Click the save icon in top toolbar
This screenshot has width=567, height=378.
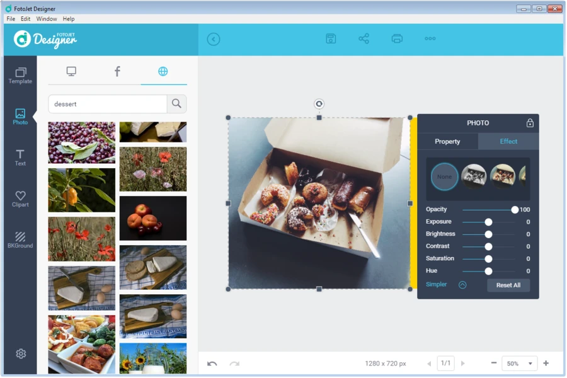pos(331,39)
